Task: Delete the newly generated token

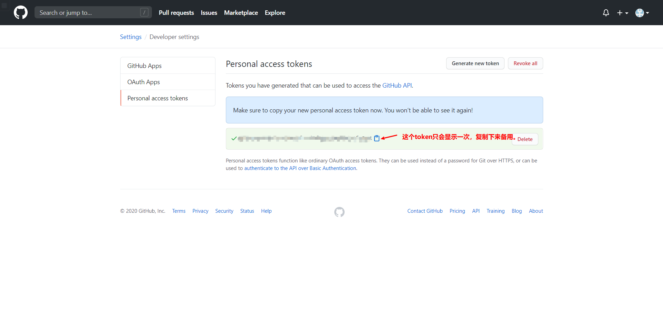Action: point(525,139)
